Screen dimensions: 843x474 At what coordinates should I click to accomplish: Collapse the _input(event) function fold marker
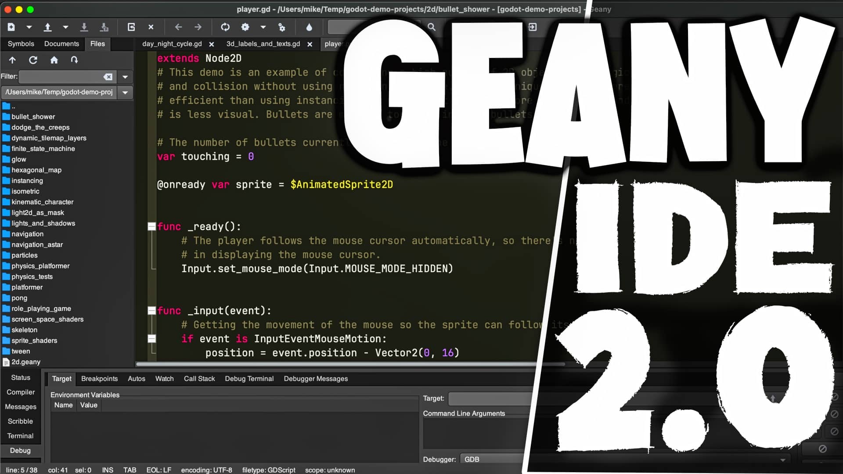click(152, 311)
